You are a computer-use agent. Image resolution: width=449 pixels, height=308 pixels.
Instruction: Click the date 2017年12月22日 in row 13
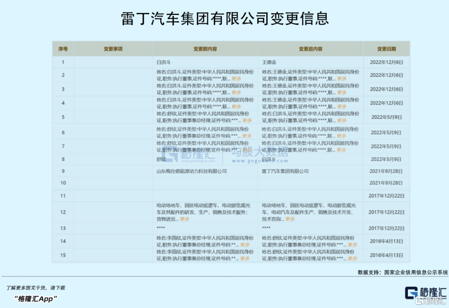click(386, 228)
